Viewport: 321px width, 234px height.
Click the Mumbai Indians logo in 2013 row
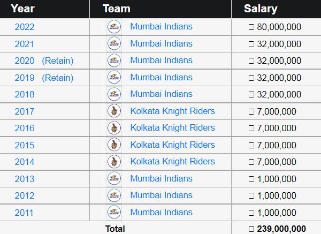(114, 178)
